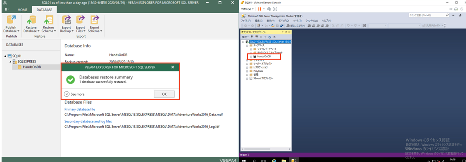Viewport: 466px width, 162px height.
Task: Open the 編集(E) menu in SSMS
Action: [x=259, y=20]
